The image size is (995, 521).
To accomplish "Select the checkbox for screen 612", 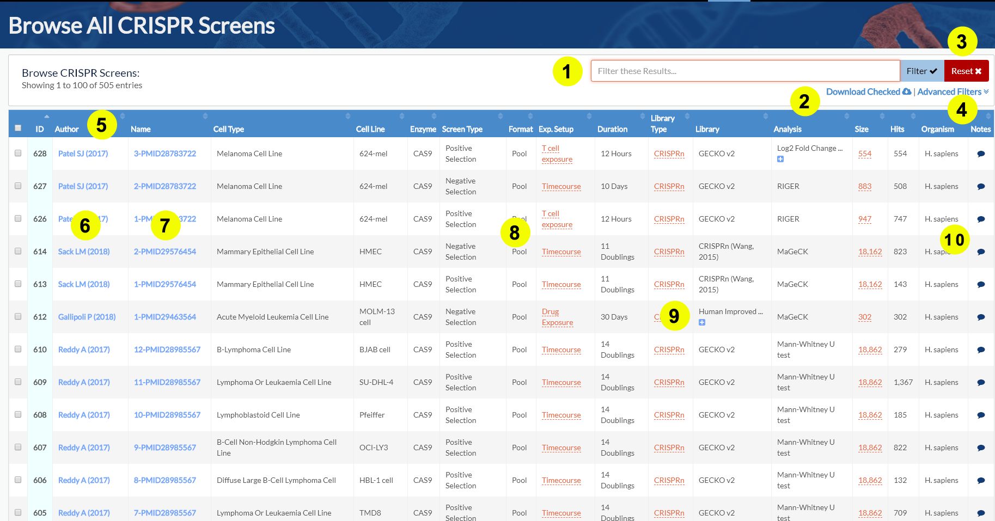I will (18, 316).
